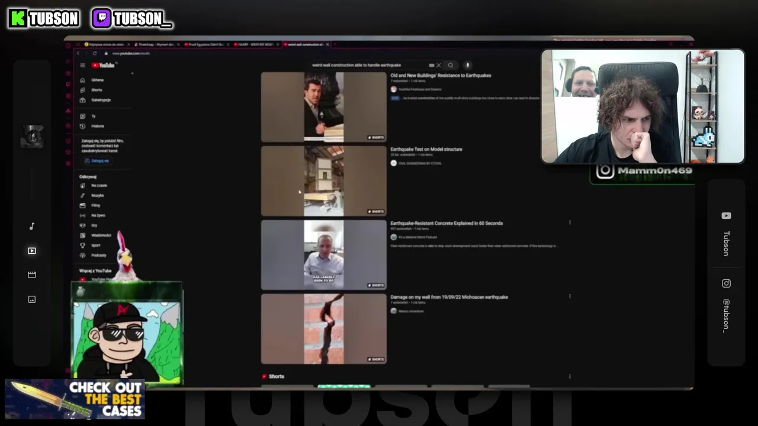The height and width of the screenshot is (426, 758).
Task: Click the Odkrywaj section heading
Action: [x=88, y=177]
